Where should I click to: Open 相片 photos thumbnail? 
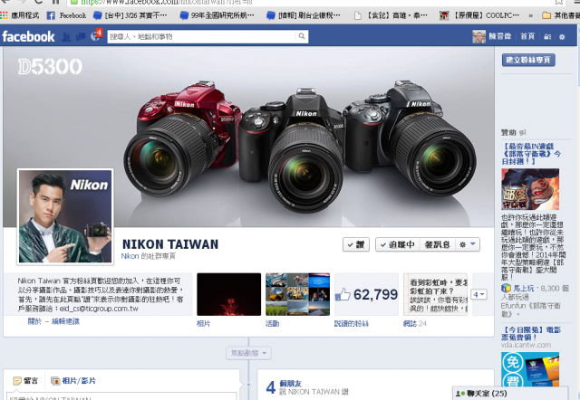[228, 294]
